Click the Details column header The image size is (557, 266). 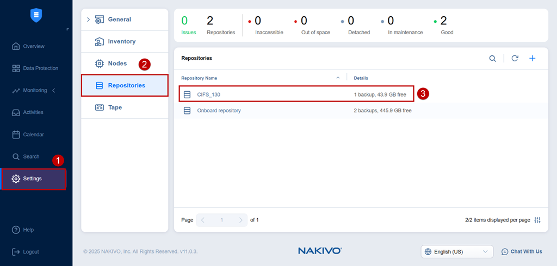(x=361, y=78)
